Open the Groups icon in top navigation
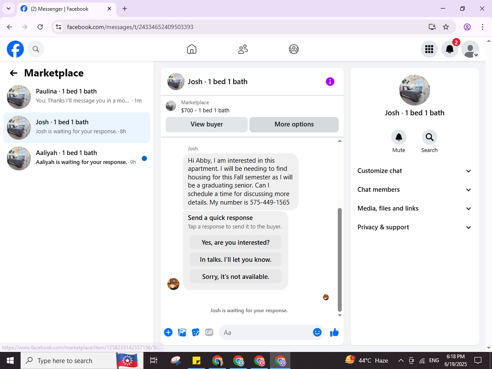Viewport: 492px width, 369px height. pos(294,49)
